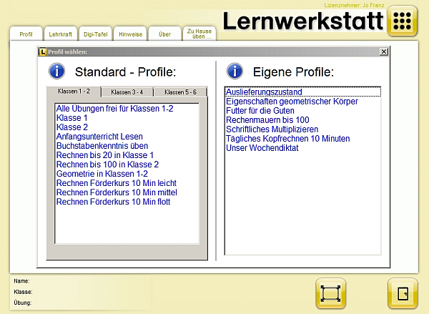This screenshot has width=429, height=314.
Task: Open the Digi-Tafel tab
Action: pos(94,34)
